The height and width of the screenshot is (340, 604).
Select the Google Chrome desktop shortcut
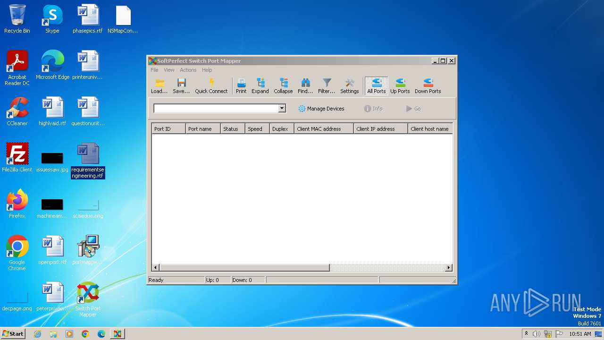point(17,253)
